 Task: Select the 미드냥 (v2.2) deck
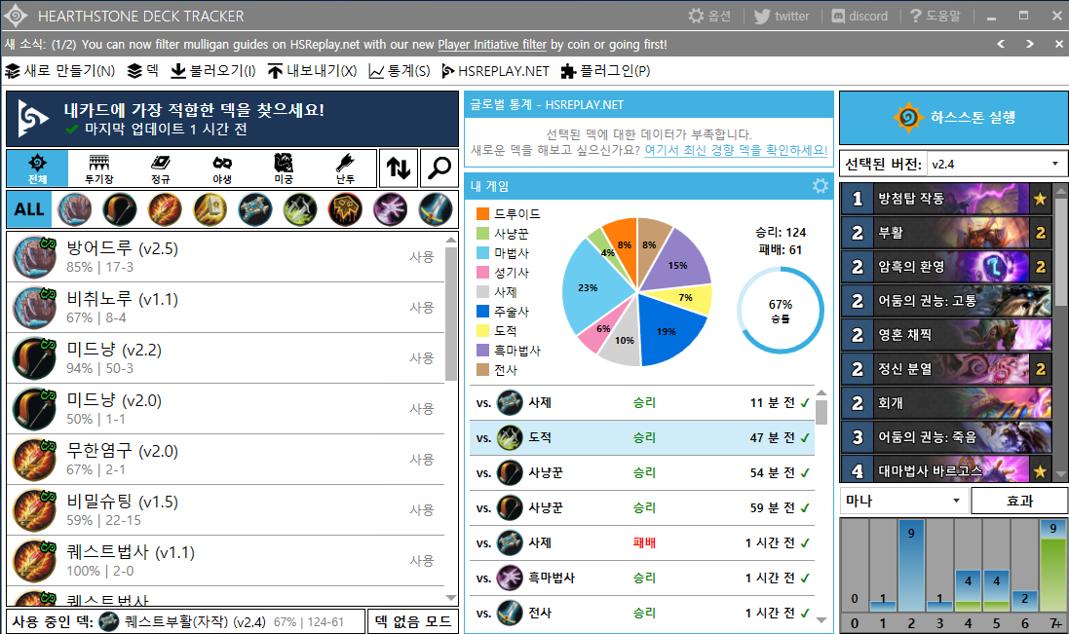225,358
